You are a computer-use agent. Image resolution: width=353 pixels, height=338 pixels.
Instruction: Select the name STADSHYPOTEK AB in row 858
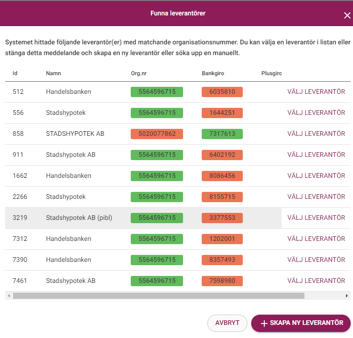tap(75, 134)
